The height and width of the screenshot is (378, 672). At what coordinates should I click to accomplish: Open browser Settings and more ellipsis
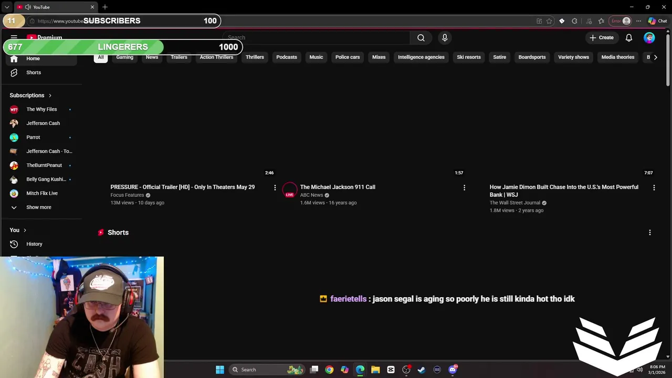(638, 21)
